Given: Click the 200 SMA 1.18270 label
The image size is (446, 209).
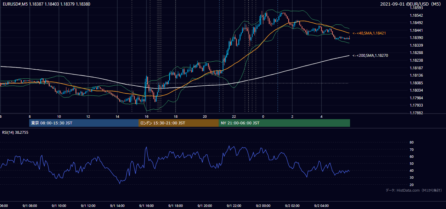Looking at the screenshot, I should pyautogui.click(x=370, y=55).
